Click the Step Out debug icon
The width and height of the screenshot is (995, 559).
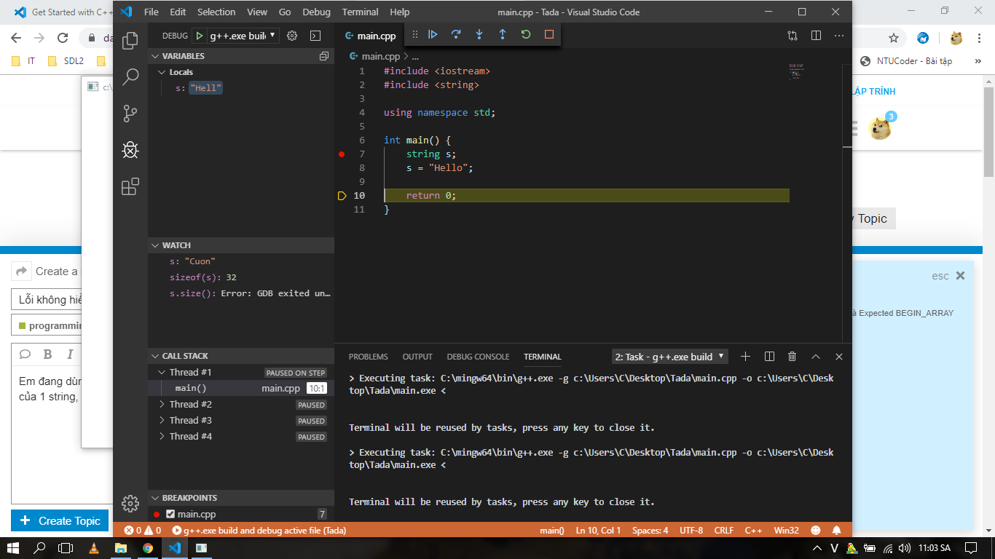click(503, 34)
